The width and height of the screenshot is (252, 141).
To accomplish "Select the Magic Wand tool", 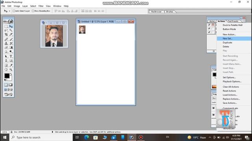I will (11, 30).
